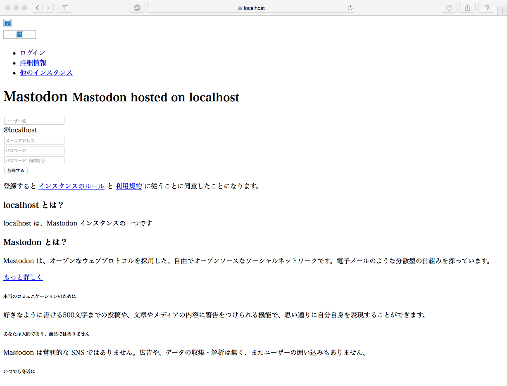
Task: Open the 利用規約 terms link
Action: pyautogui.click(x=129, y=186)
